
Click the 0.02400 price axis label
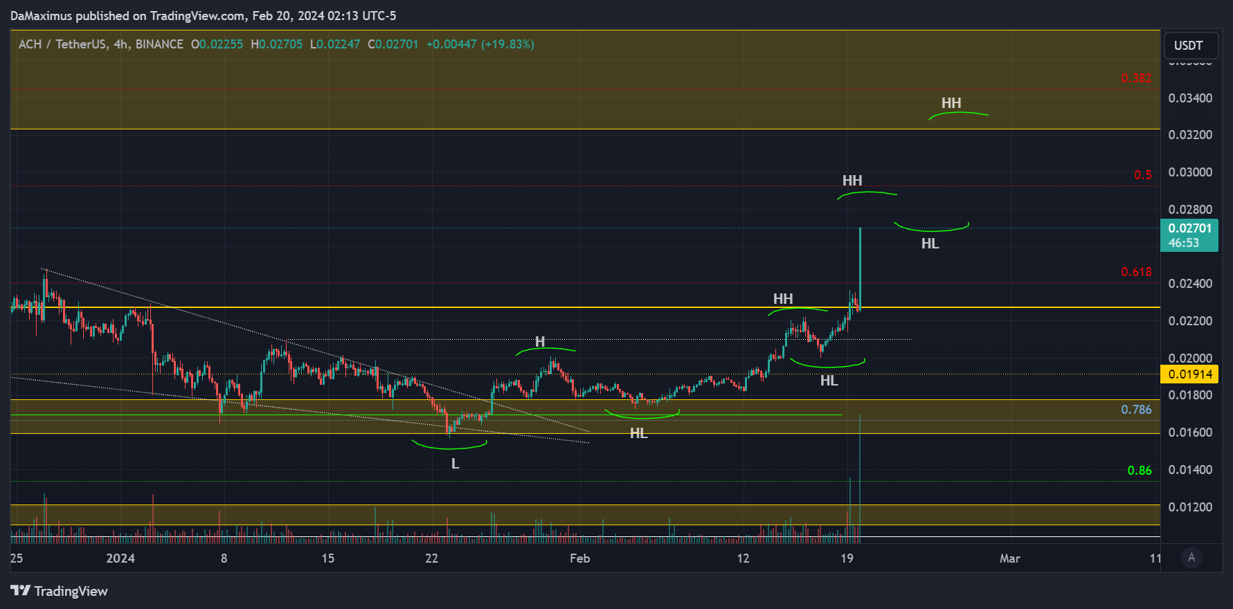(1190, 284)
